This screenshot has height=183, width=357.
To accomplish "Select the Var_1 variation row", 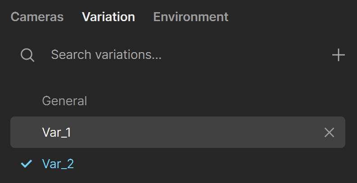I will point(178,132).
